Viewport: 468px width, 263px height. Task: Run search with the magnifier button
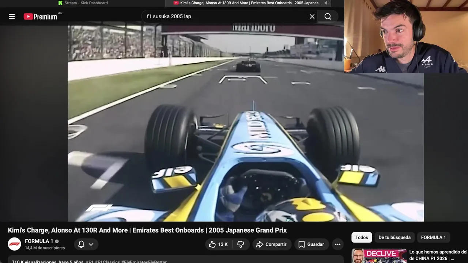[x=328, y=16]
